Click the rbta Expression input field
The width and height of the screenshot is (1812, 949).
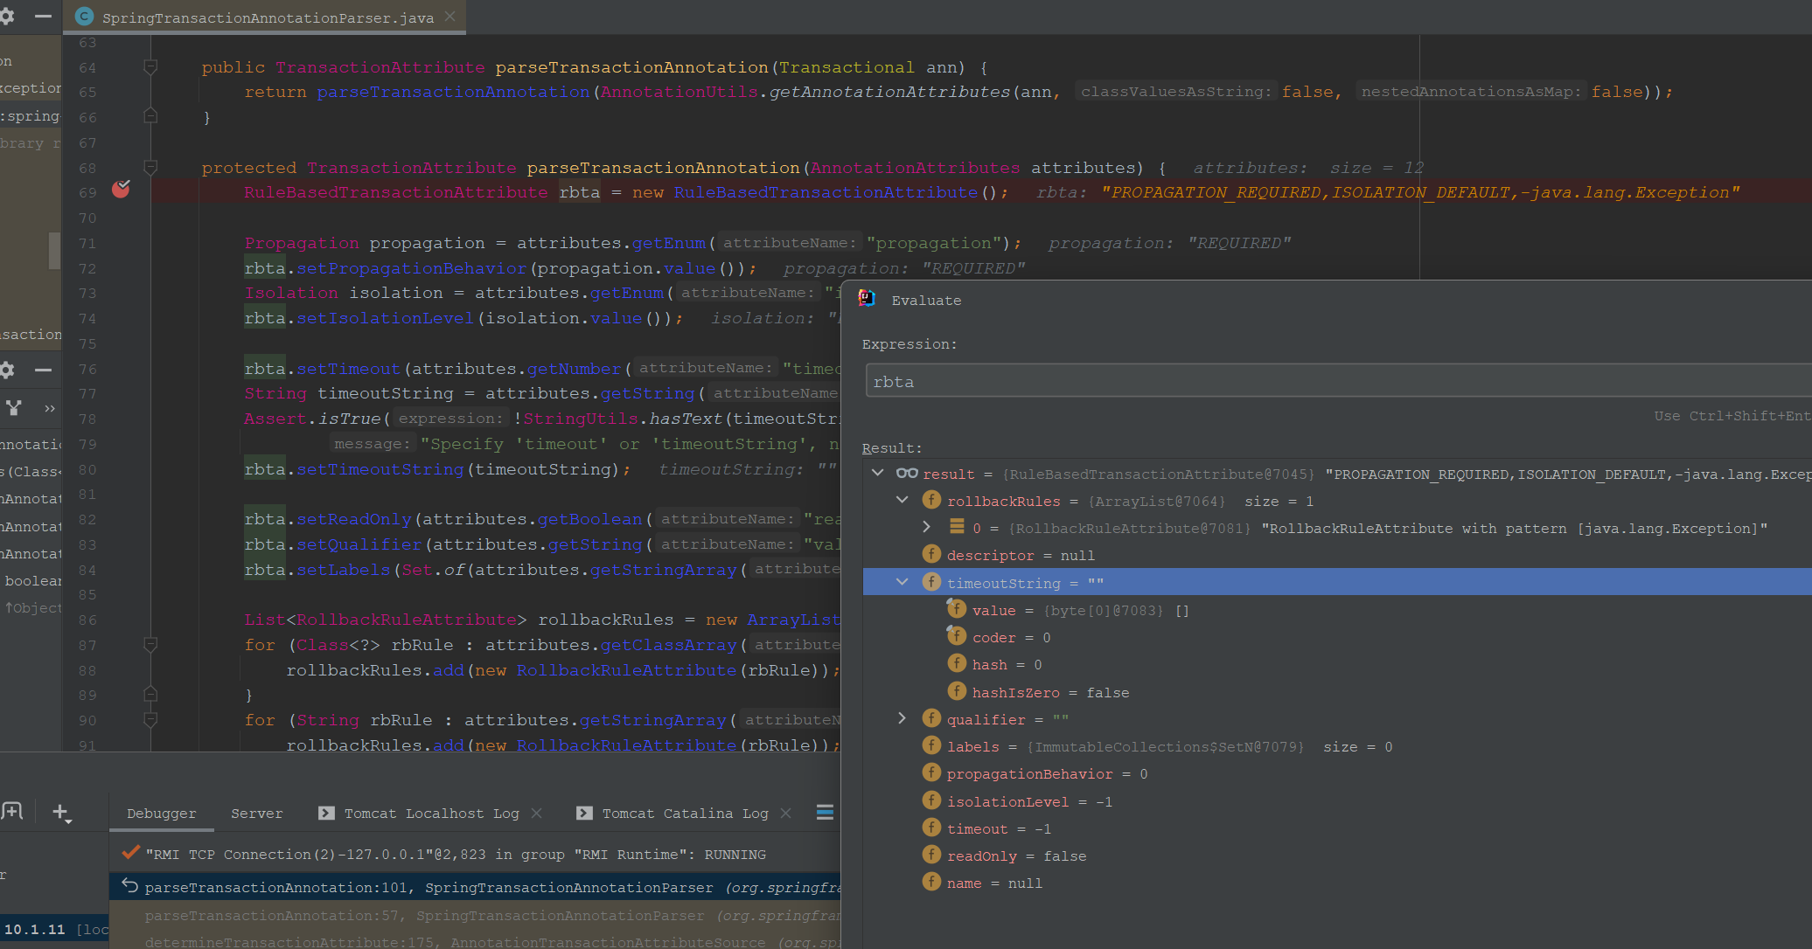(1312, 382)
